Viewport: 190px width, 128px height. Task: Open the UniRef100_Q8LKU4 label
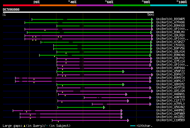point(170,52)
